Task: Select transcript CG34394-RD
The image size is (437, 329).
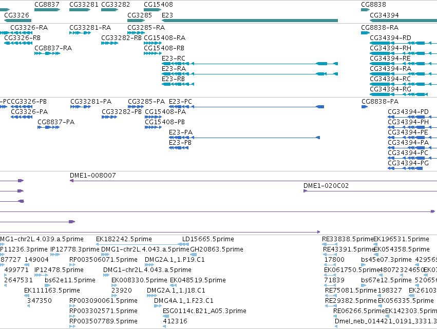Action: 390,38
